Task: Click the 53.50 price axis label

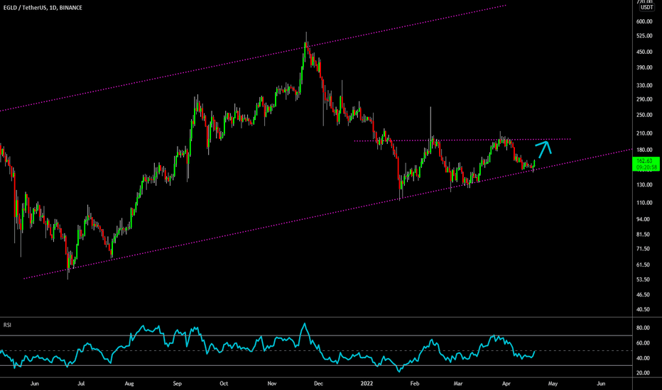Action: click(x=643, y=279)
